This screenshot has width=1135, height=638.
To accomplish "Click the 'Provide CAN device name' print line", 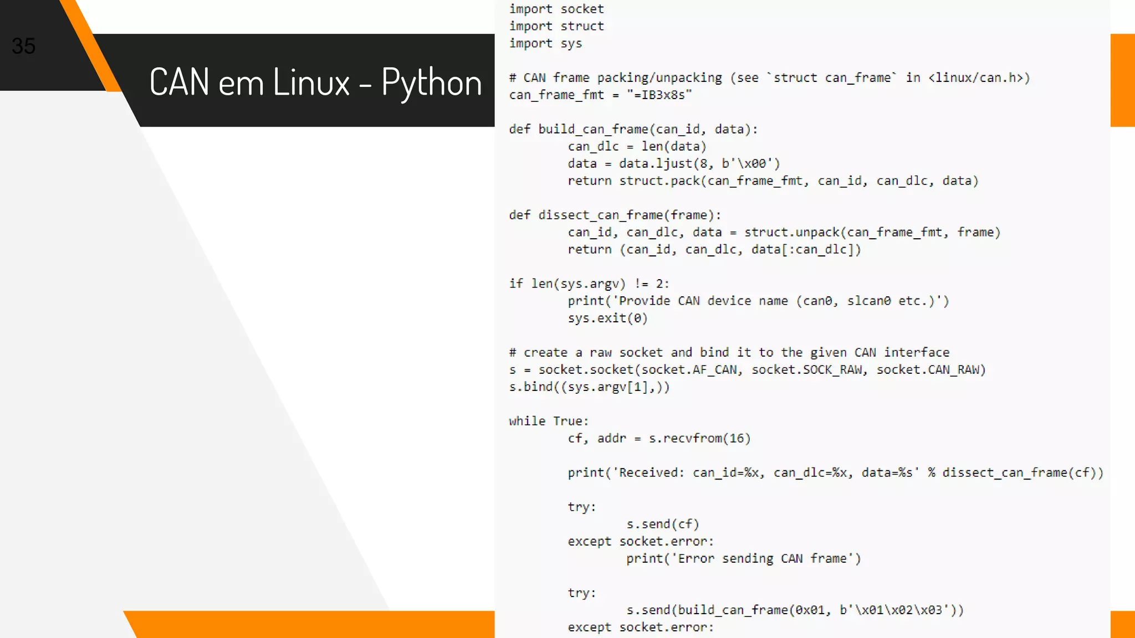I will coord(758,301).
